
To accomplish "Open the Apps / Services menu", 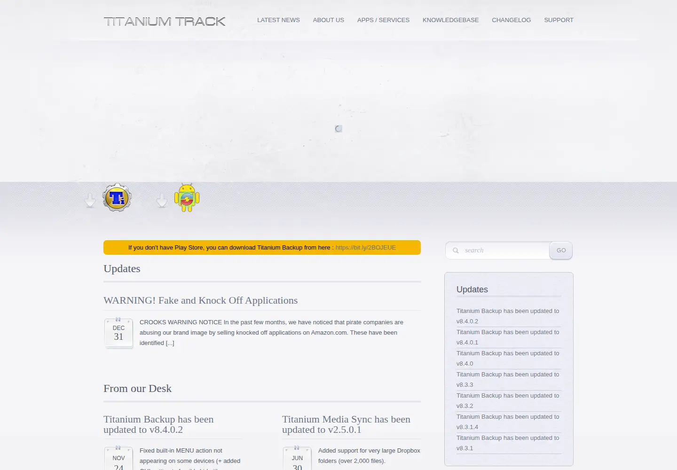I will [383, 20].
